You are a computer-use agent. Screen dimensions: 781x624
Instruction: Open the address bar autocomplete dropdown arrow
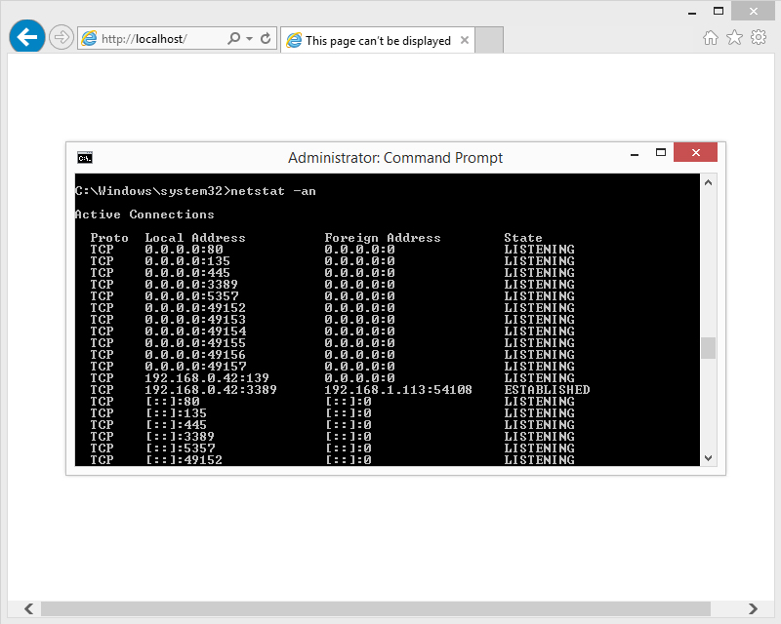point(249,38)
